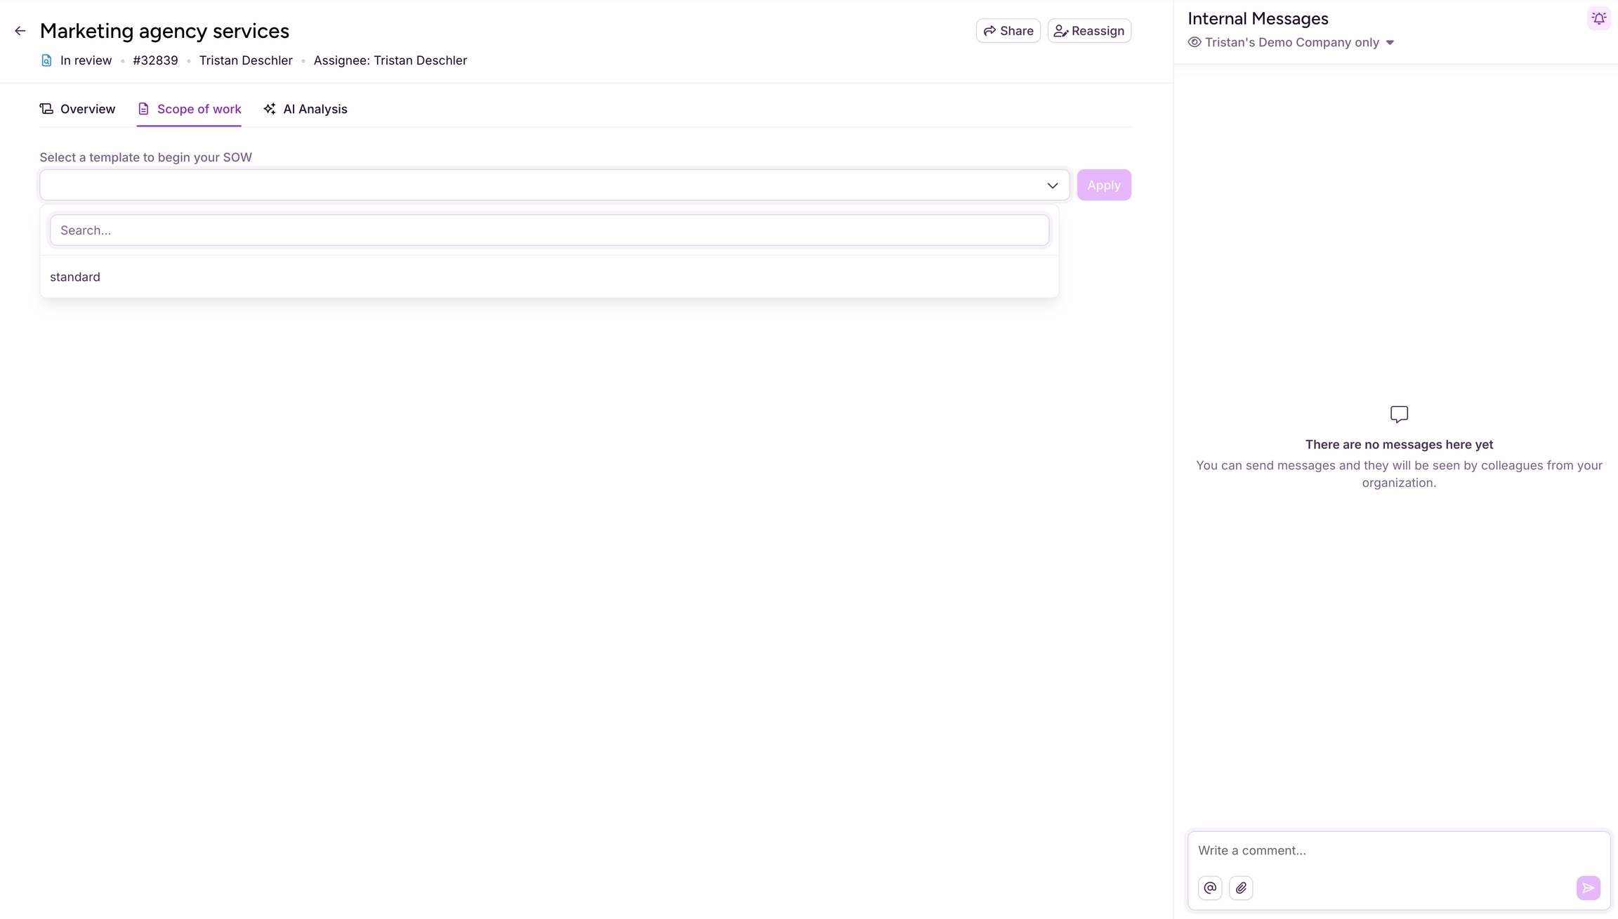Click the send message icon
1618x919 pixels.
[1588, 888]
